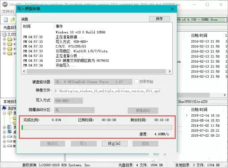Maximize the UltraISO main window

tap(207, 5)
